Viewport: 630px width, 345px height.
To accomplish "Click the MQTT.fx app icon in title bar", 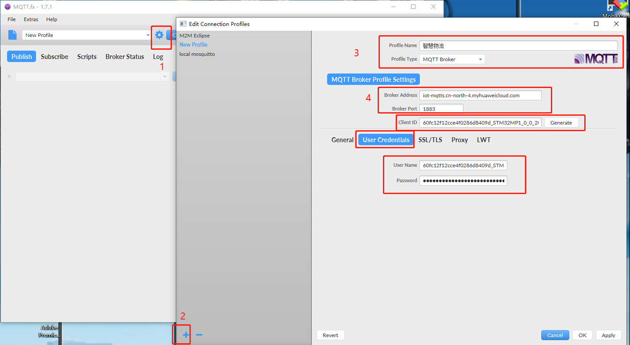I will 7,7.
